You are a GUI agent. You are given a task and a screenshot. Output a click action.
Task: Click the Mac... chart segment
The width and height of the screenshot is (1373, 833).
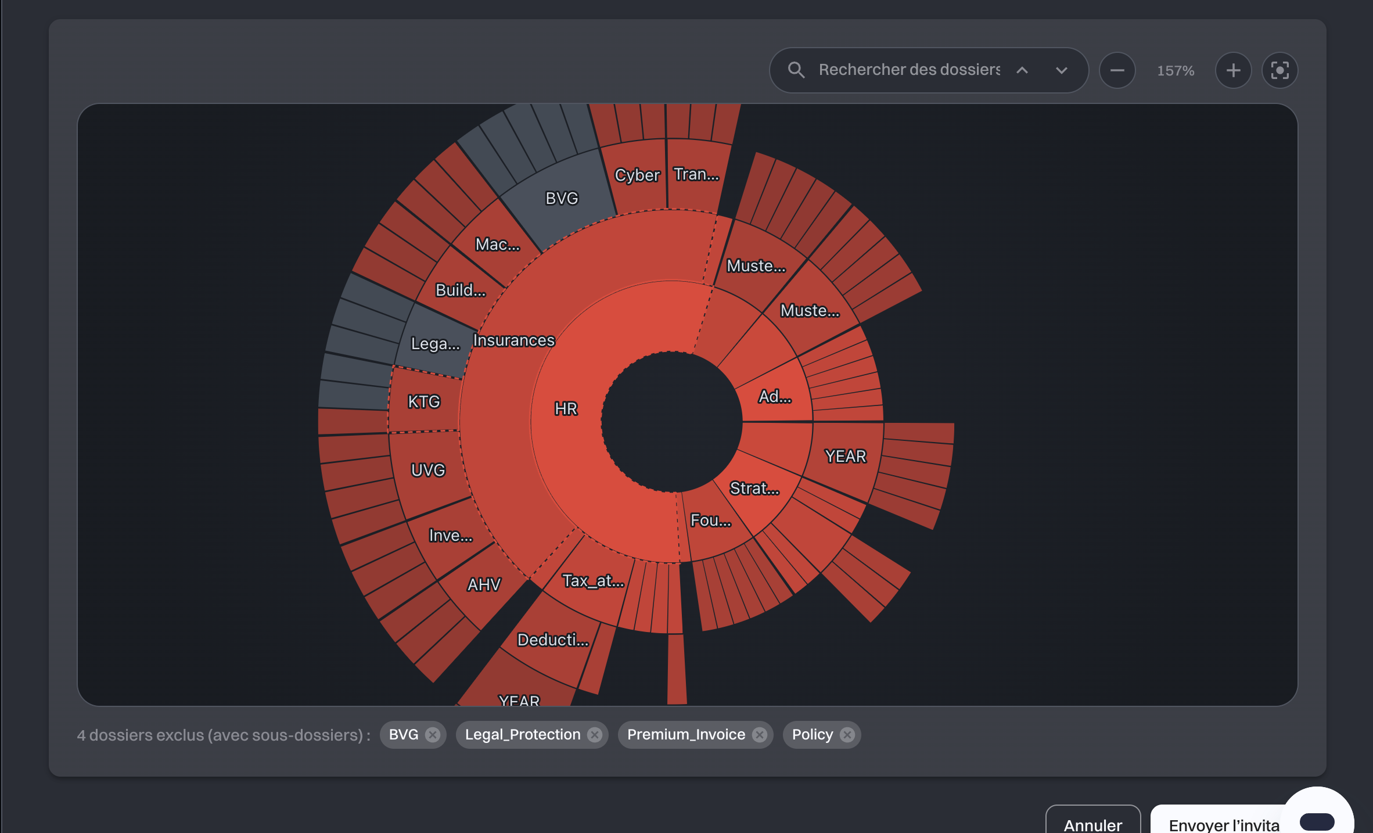point(497,244)
